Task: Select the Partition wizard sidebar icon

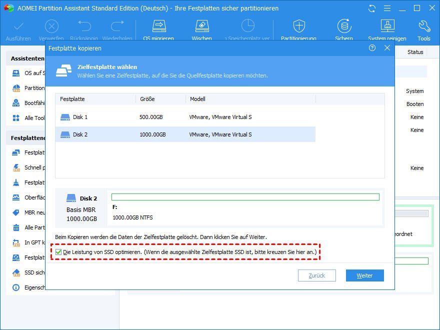Action: click(16, 88)
